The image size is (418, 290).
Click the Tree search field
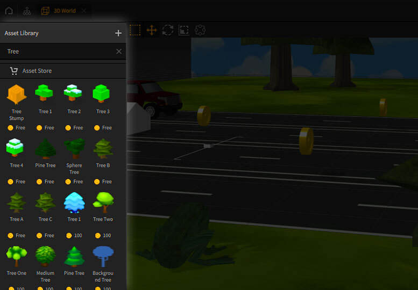pos(59,52)
